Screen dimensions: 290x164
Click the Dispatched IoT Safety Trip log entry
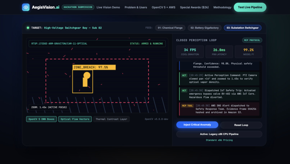(x=219, y=94)
